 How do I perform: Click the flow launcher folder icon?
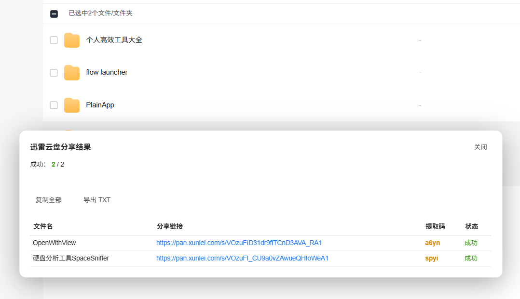(x=71, y=73)
